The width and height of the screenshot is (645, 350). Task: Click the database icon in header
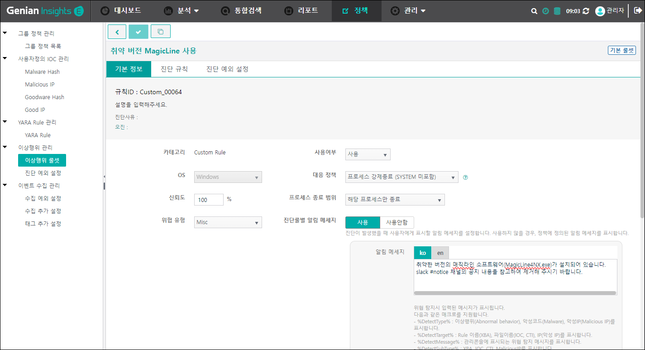point(557,11)
